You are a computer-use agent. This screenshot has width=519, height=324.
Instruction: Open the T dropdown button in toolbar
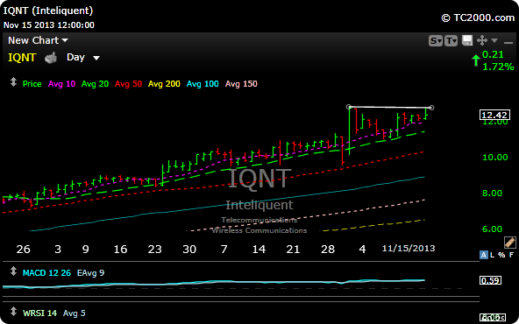point(451,40)
